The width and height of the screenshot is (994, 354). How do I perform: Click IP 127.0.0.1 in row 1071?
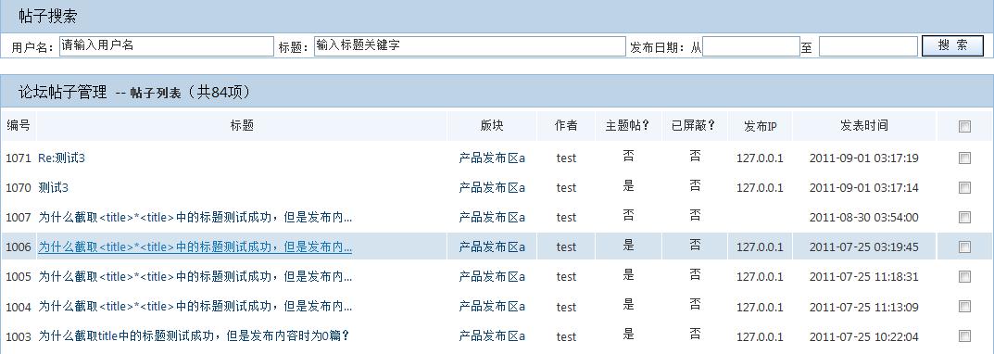click(760, 158)
